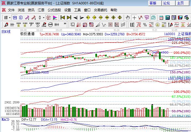Select the pink flag icon in toolbar

(55, 18)
